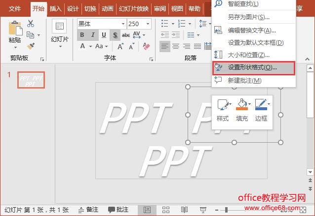The width and height of the screenshot is (315, 216).
Task: Center align text
Action: click(176, 46)
